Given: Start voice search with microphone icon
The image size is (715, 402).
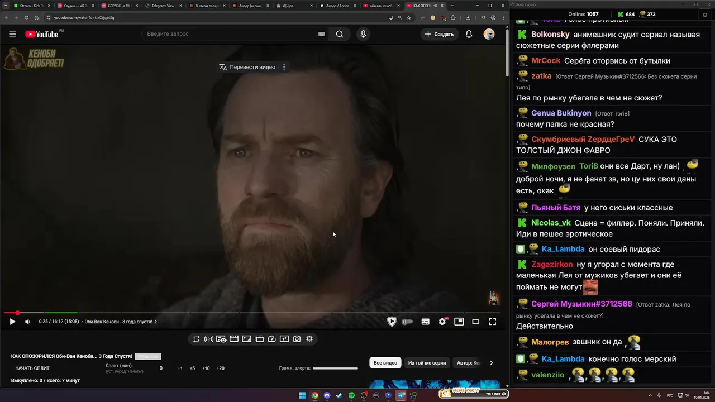Looking at the screenshot, I should tap(363, 34).
